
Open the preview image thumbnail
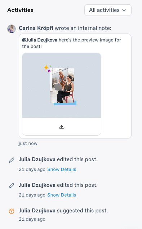[x=62, y=85]
